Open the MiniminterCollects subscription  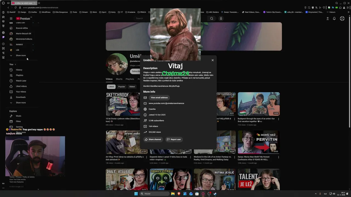tap(24, 39)
